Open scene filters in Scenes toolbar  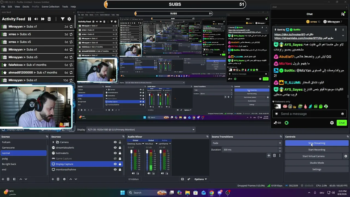click(x=14, y=179)
